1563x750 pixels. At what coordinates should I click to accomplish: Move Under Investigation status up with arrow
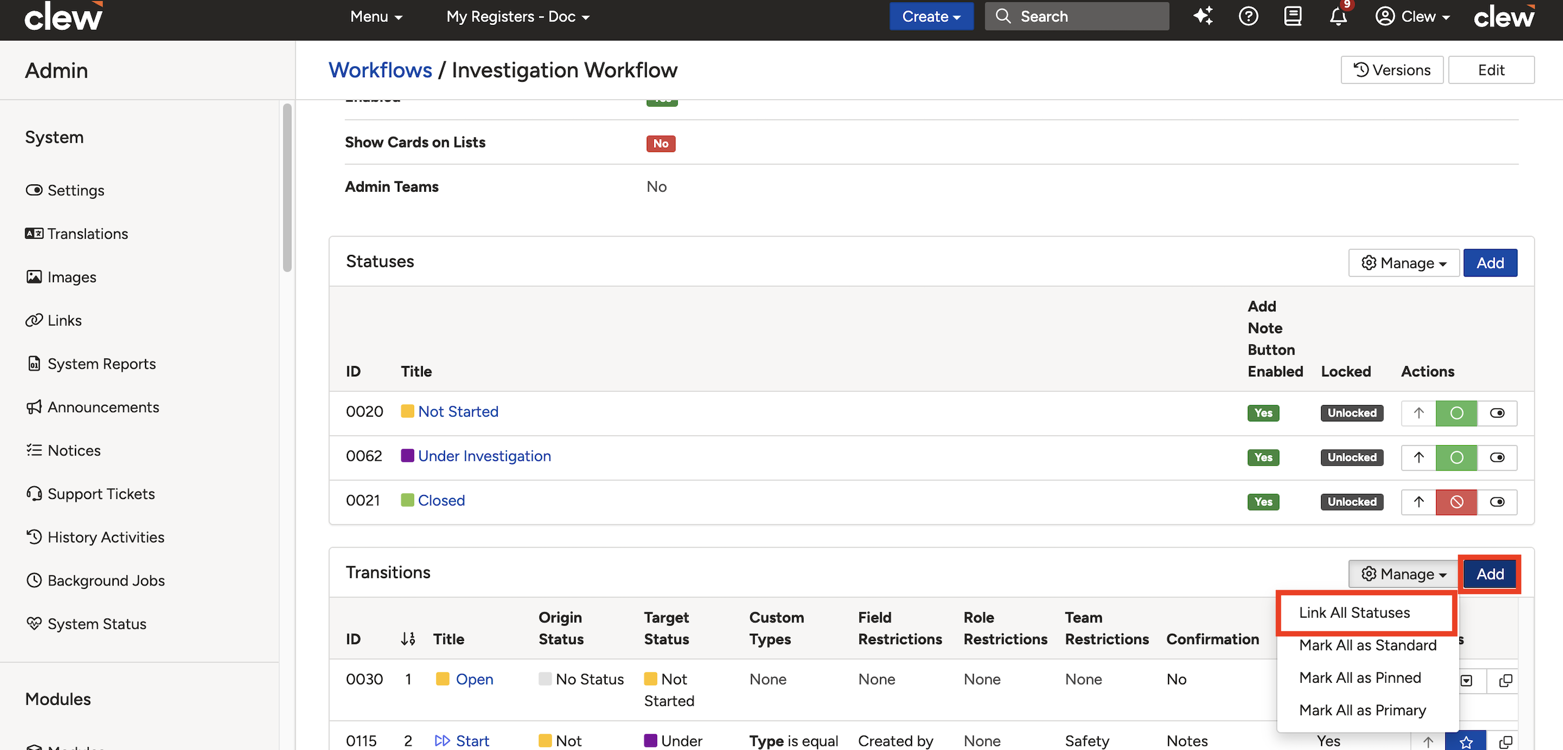click(x=1419, y=457)
